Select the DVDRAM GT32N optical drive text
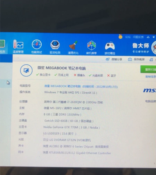Screen dimensions: 156x175 [67, 140]
